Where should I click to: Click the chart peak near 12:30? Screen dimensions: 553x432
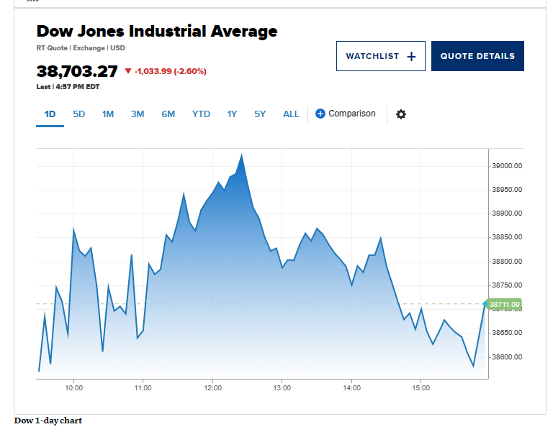coord(242,155)
